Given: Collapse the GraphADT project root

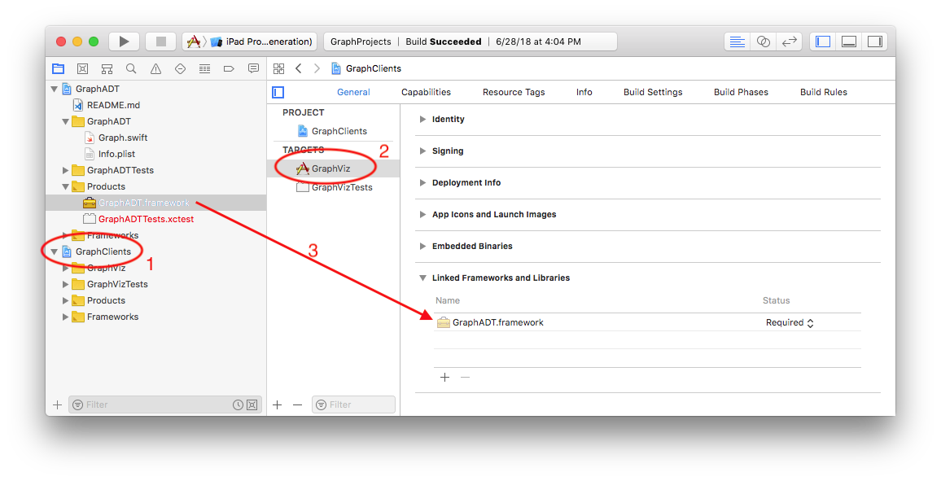Looking at the screenshot, I should tap(54, 89).
